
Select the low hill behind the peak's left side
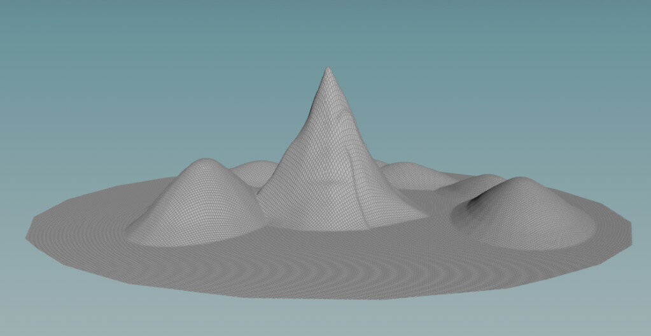coord(255,169)
